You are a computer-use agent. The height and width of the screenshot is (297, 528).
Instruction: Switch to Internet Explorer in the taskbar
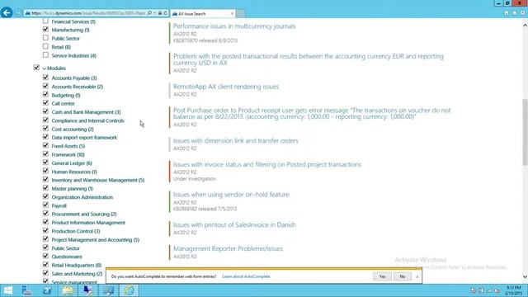pos(130,290)
